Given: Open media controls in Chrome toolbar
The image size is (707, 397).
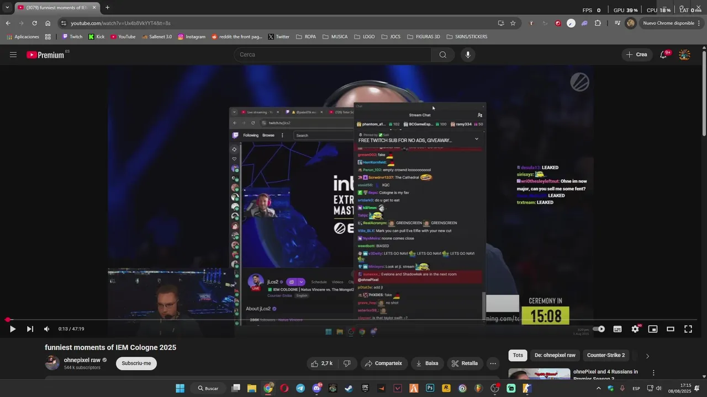Looking at the screenshot, I should tap(617, 23).
